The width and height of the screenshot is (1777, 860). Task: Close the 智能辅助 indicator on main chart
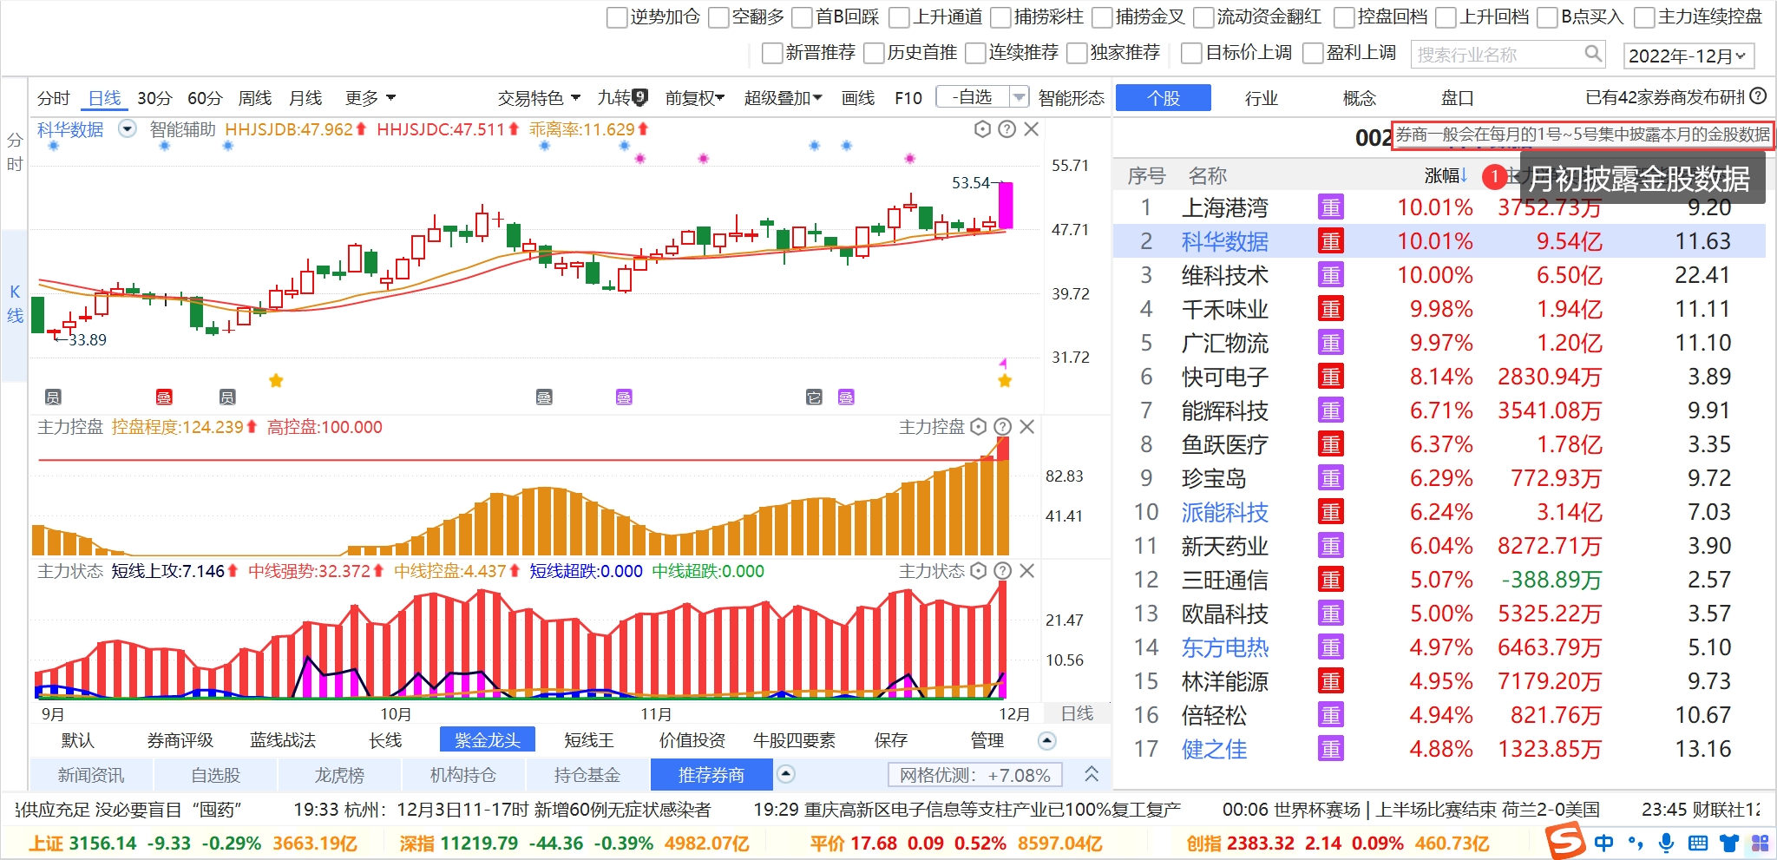1032,129
